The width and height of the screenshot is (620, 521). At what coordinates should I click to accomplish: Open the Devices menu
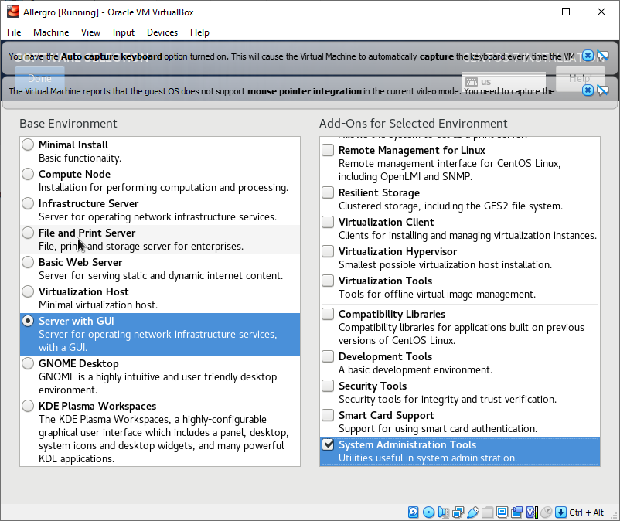click(162, 32)
